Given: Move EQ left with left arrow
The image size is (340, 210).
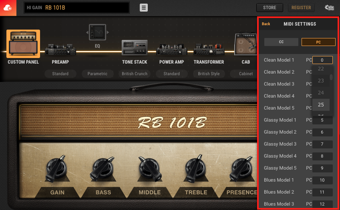Looking at the screenshot, I should [87, 32].
